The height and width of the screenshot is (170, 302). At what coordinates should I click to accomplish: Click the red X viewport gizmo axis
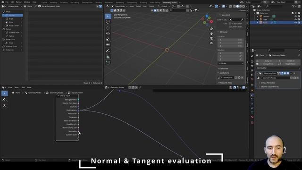coord(211,21)
